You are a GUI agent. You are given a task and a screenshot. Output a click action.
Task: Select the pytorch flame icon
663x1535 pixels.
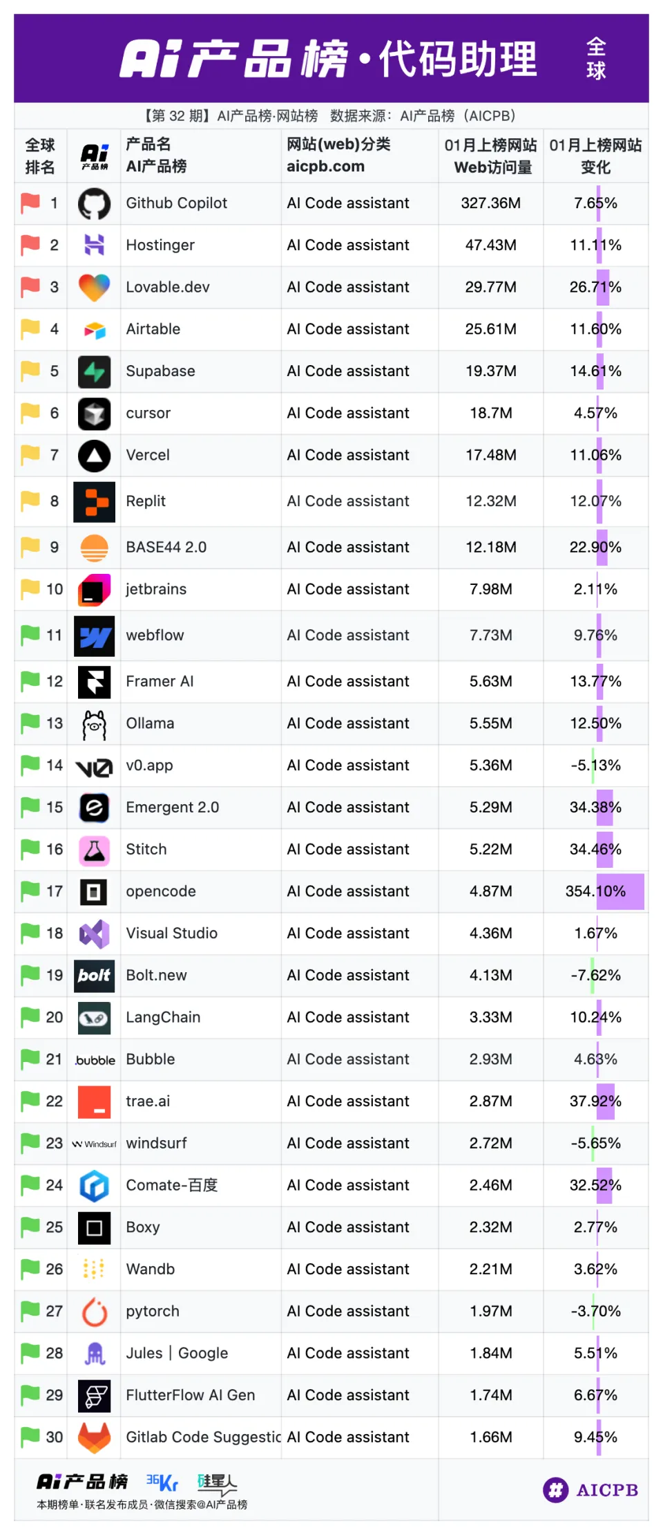point(94,1312)
